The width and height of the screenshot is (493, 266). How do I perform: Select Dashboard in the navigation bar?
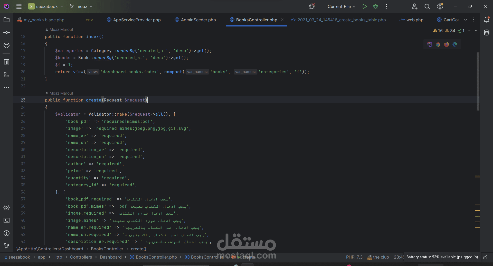[x=111, y=257]
